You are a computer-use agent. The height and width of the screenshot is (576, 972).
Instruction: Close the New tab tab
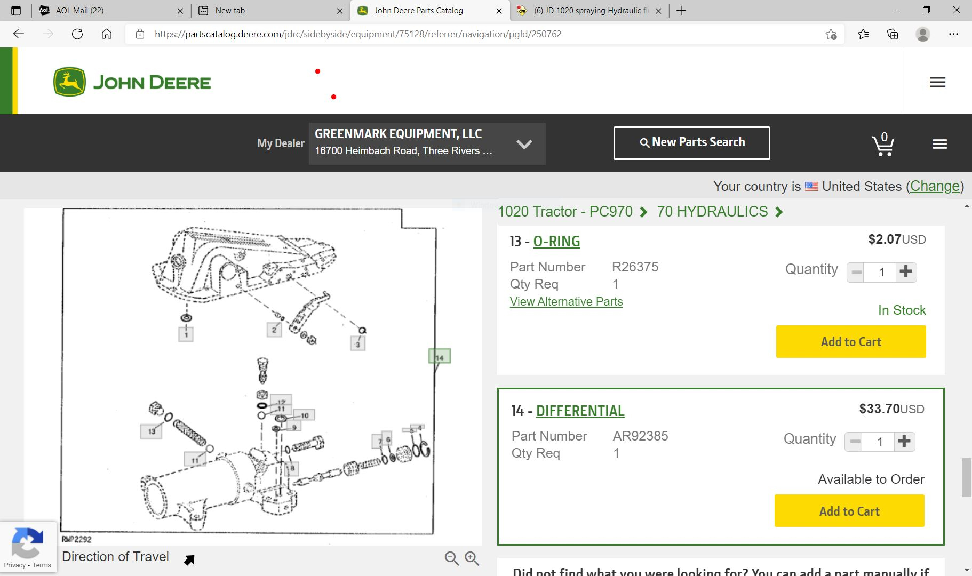pyautogui.click(x=340, y=11)
